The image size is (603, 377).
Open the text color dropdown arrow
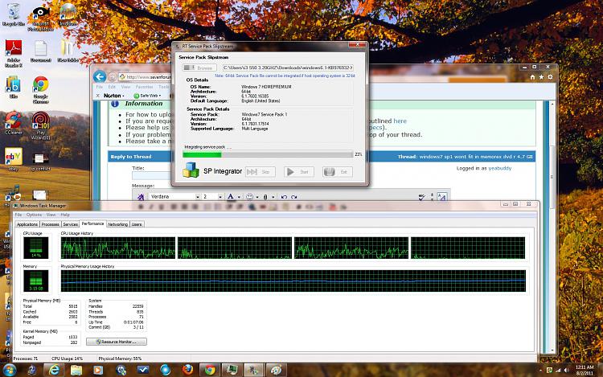point(239,197)
